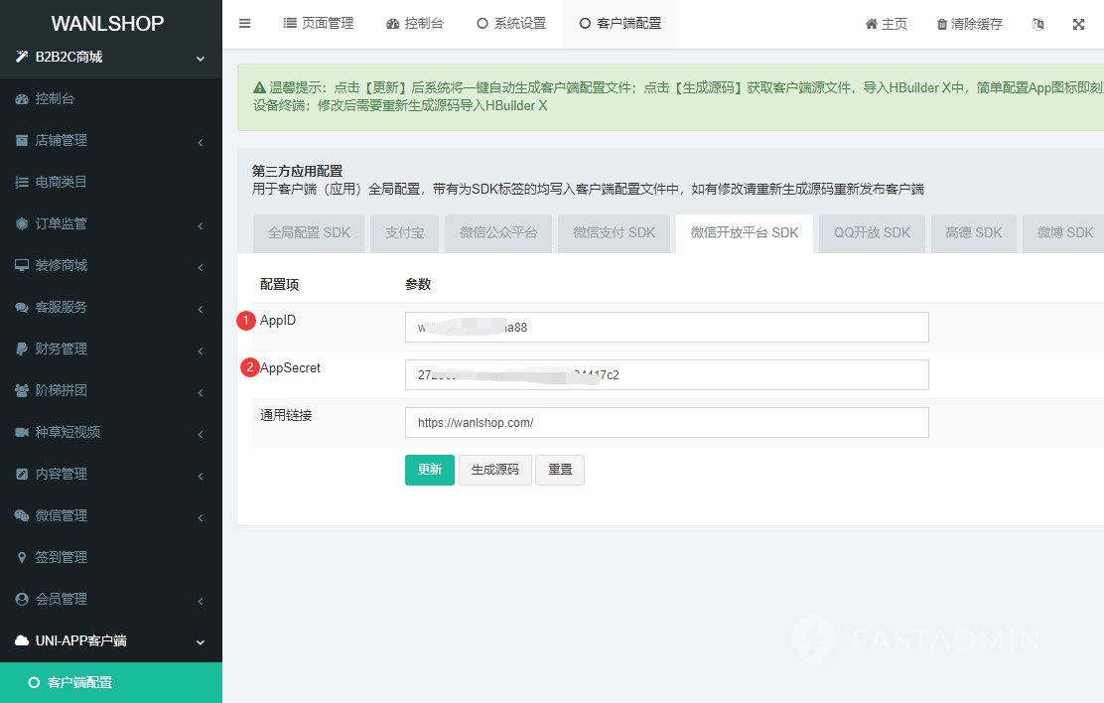Expand the 内容管理 submenu arrow

[201, 476]
